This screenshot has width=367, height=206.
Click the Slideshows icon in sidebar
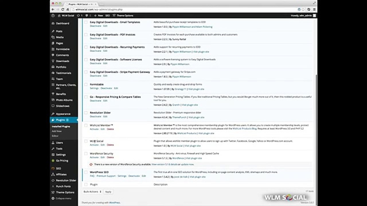[x=53, y=106]
